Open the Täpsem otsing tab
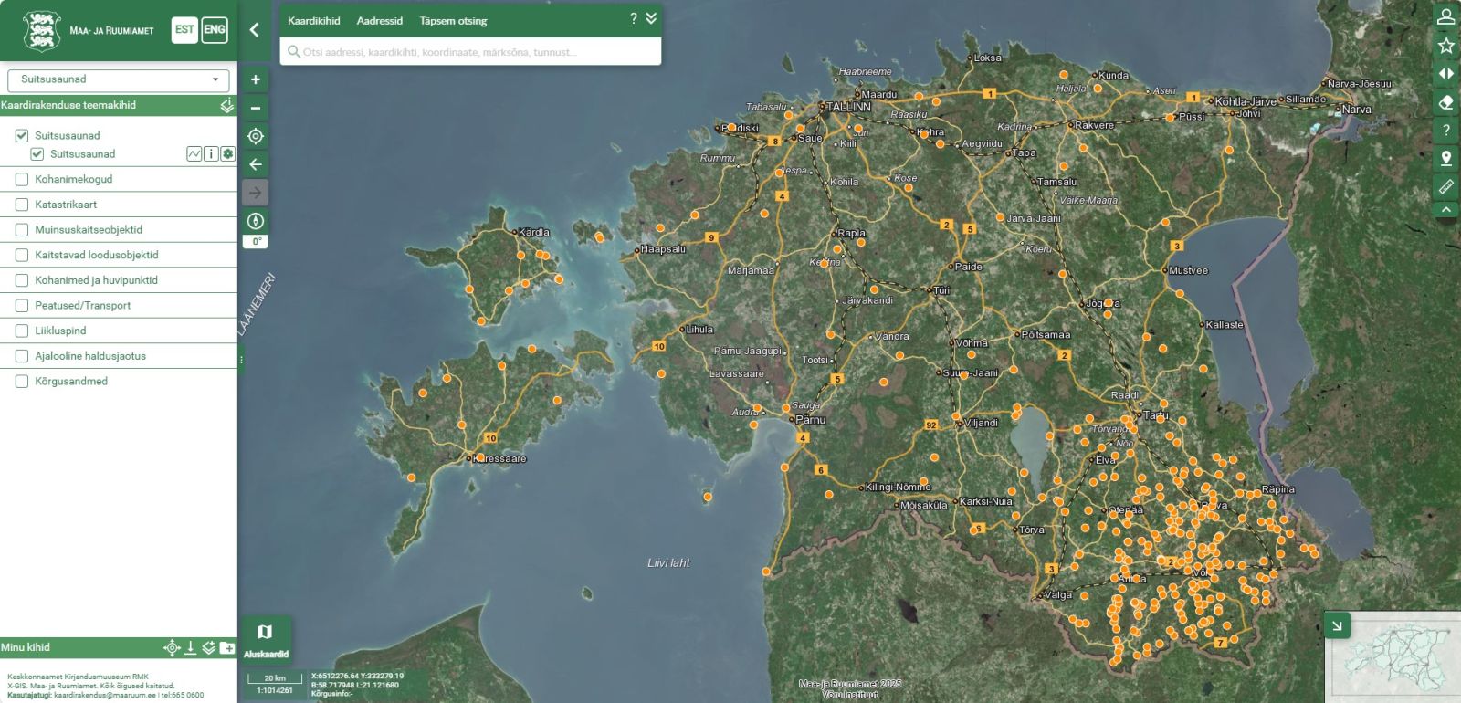This screenshot has width=1461, height=703. (453, 21)
